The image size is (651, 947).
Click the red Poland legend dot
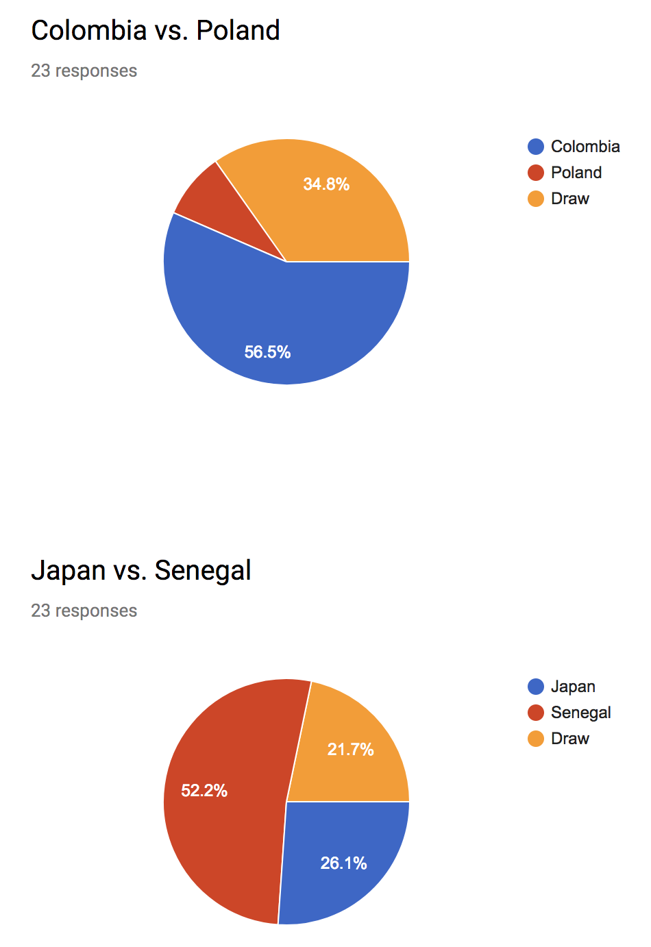[536, 173]
